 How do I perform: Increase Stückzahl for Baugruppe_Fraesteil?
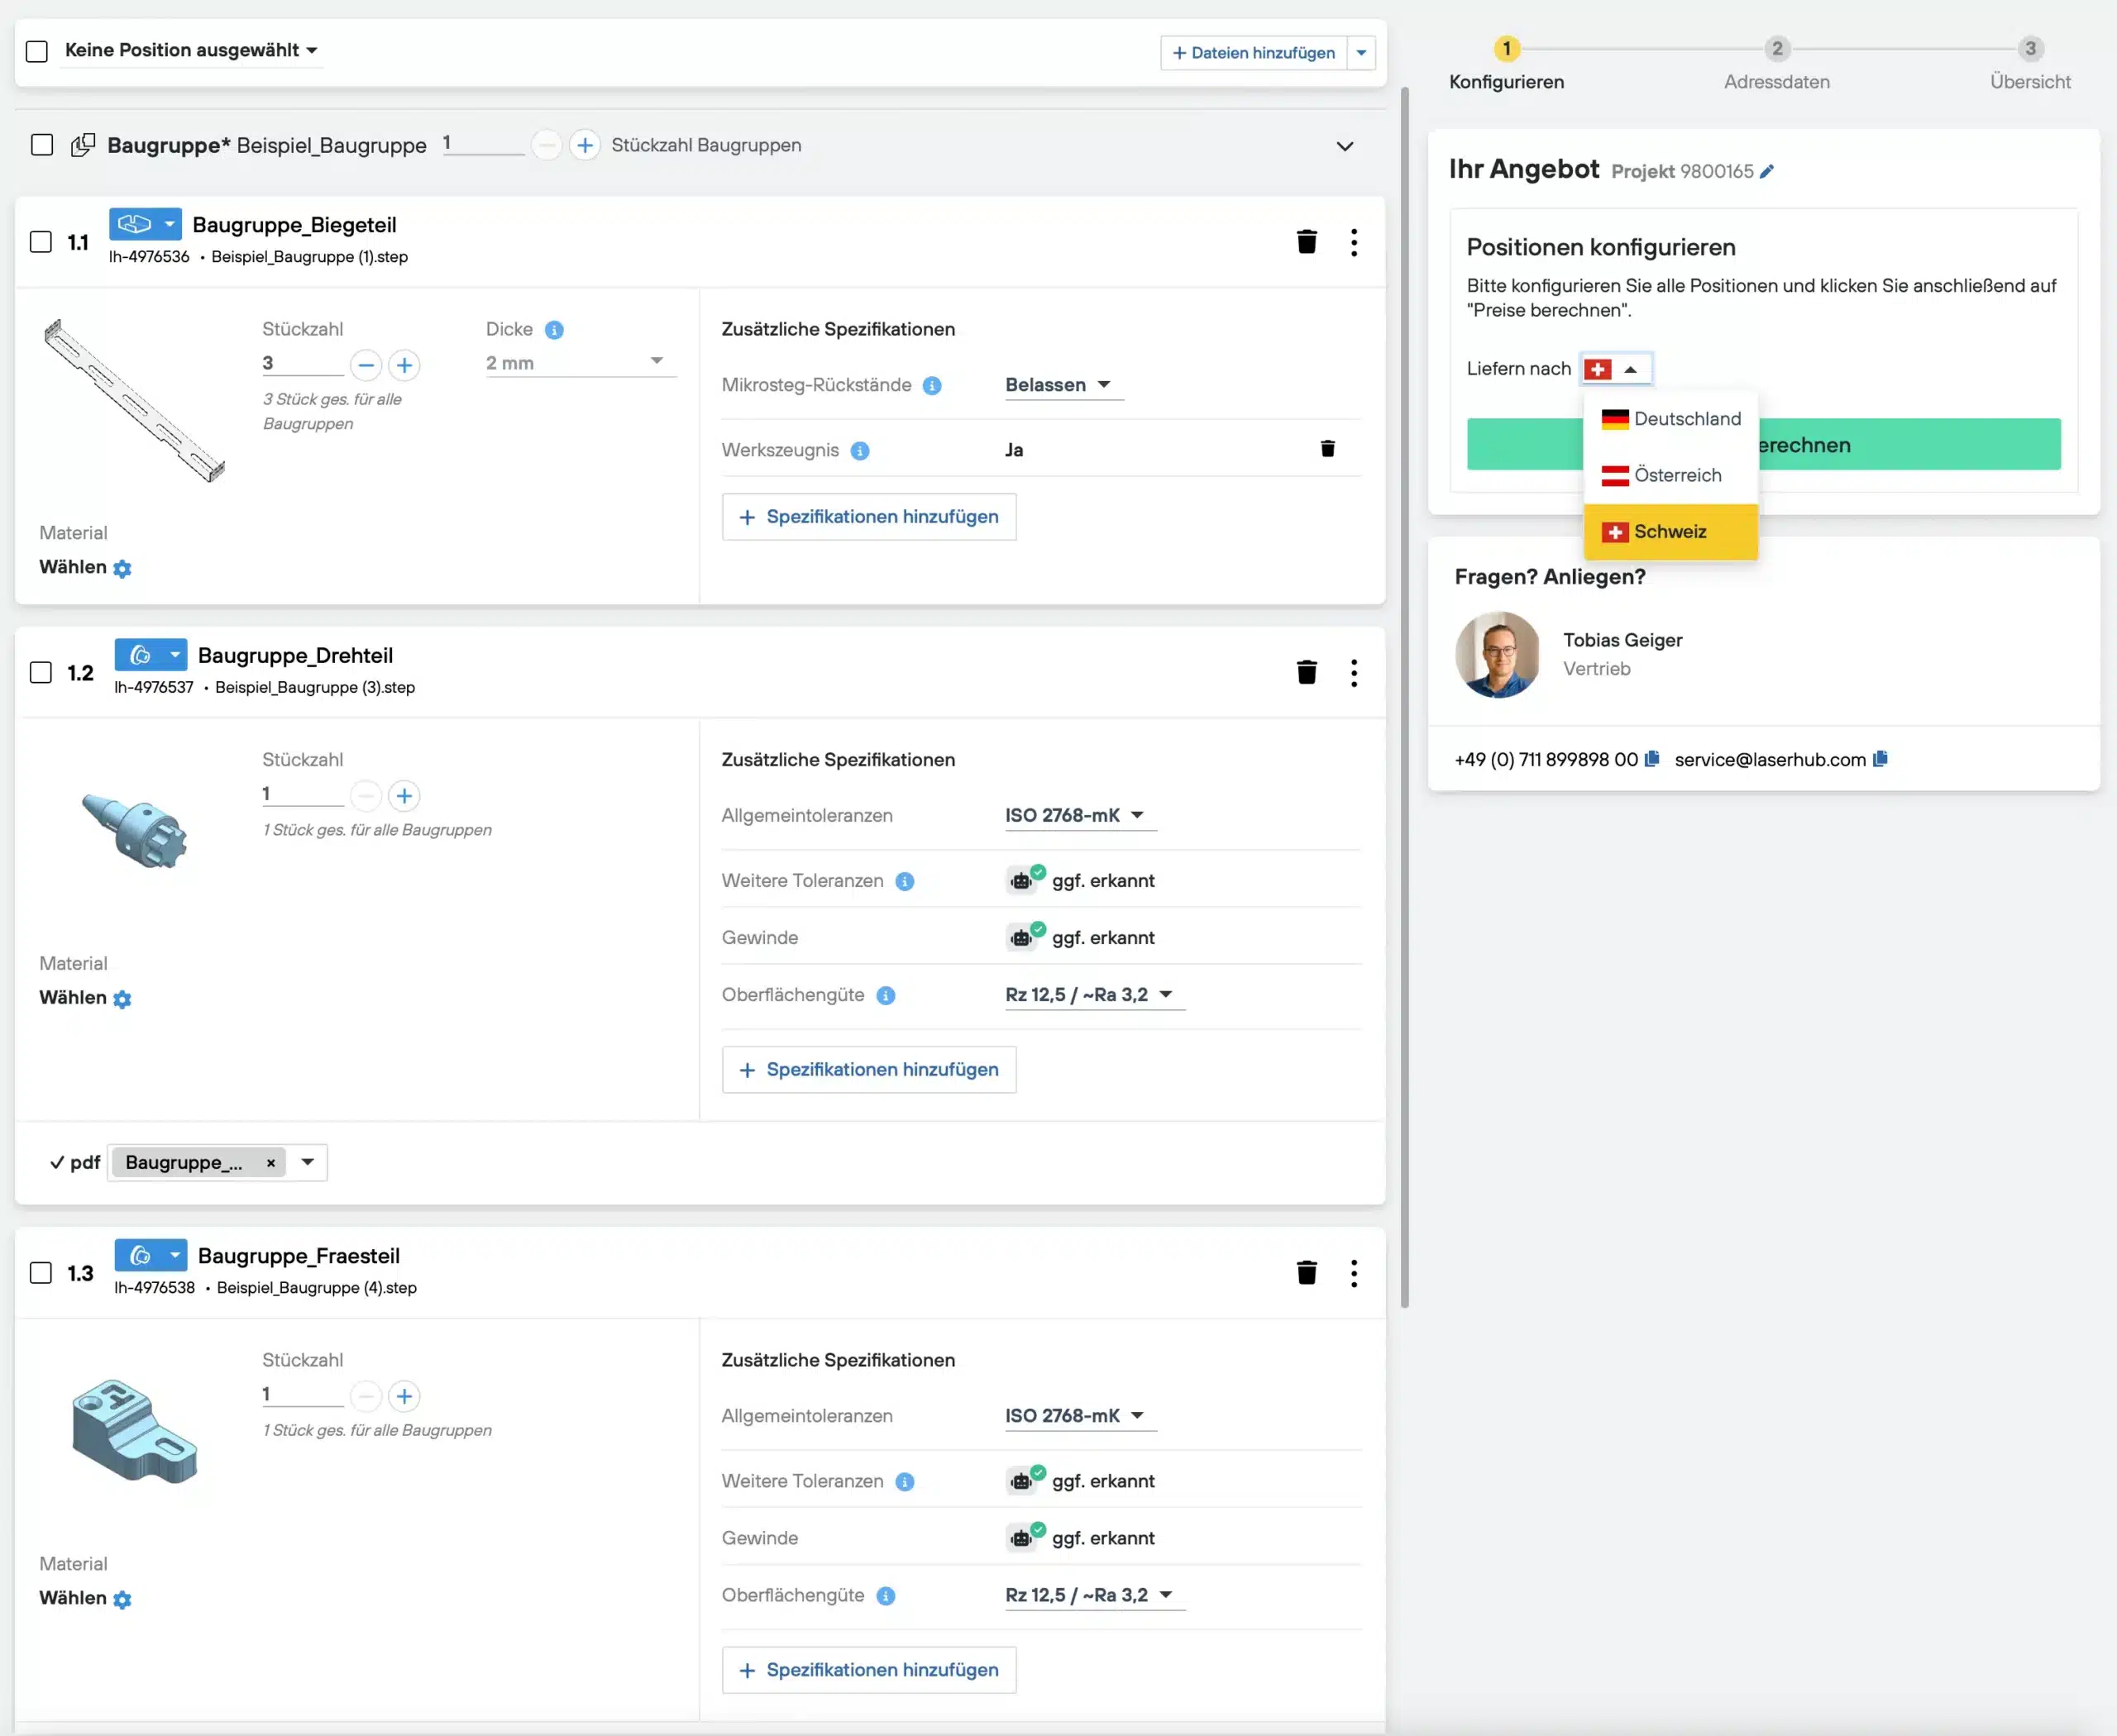(404, 1396)
